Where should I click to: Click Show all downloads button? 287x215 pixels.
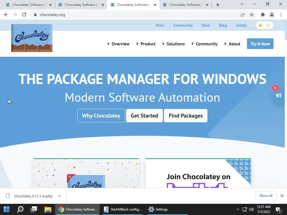tap(266, 196)
